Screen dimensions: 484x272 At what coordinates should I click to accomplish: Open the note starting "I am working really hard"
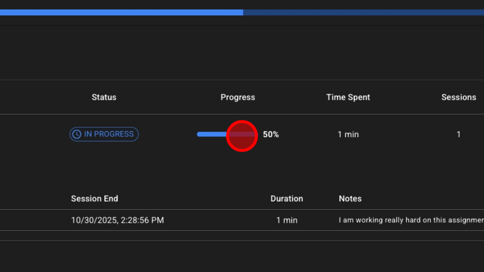point(411,220)
